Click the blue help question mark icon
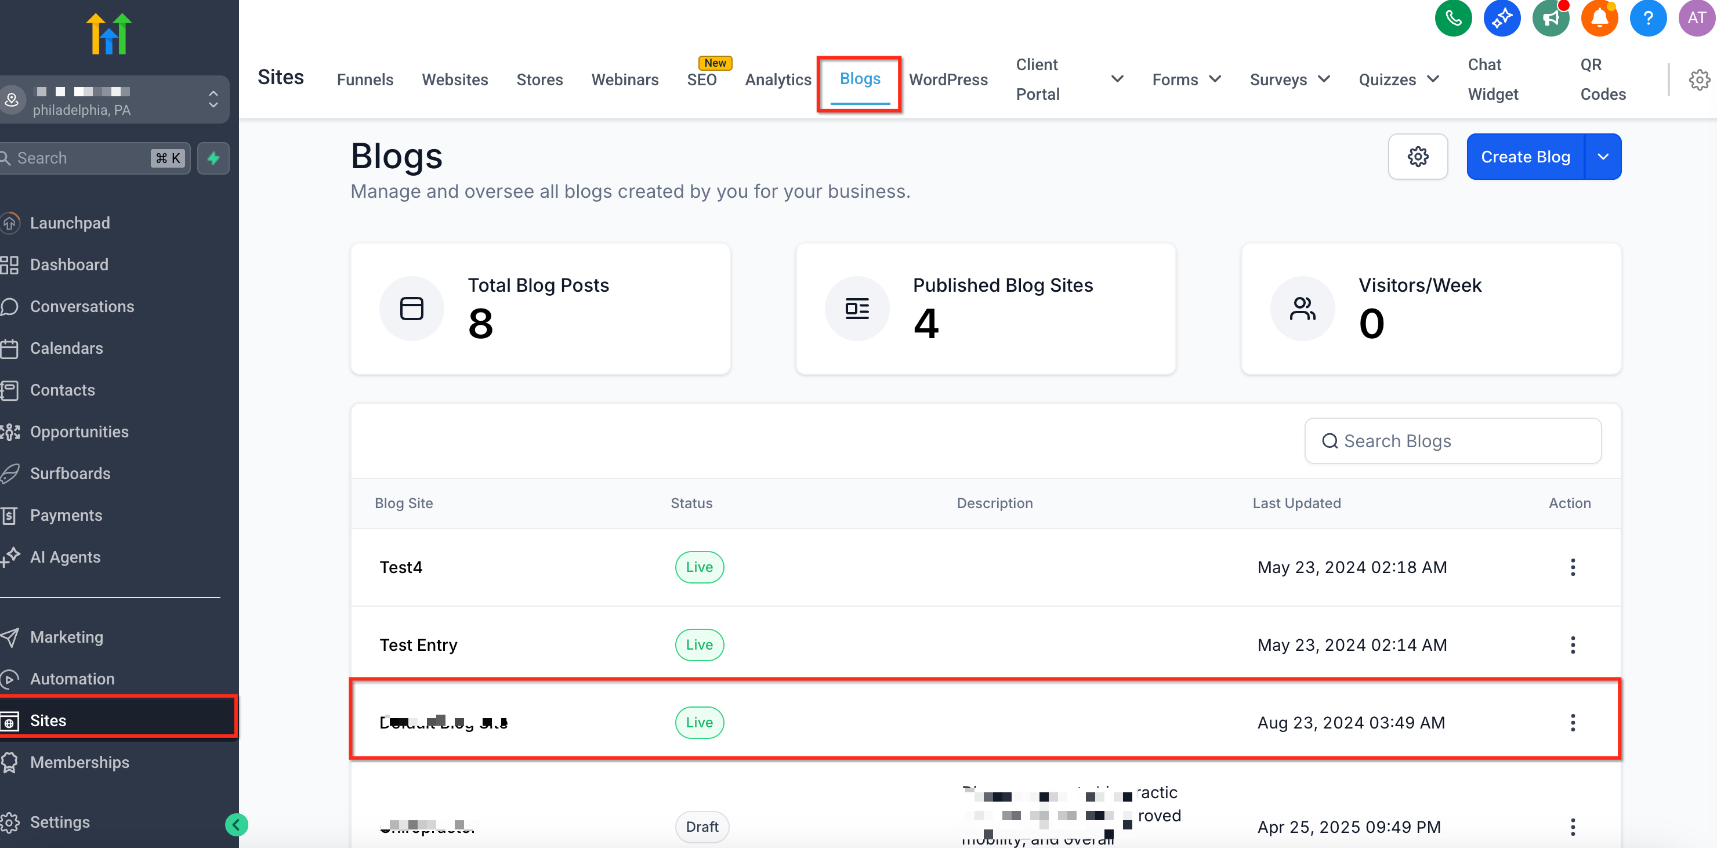1717x848 pixels. point(1647,18)
